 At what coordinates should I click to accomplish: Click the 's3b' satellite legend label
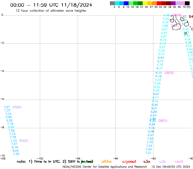click(x=162, y=161)
